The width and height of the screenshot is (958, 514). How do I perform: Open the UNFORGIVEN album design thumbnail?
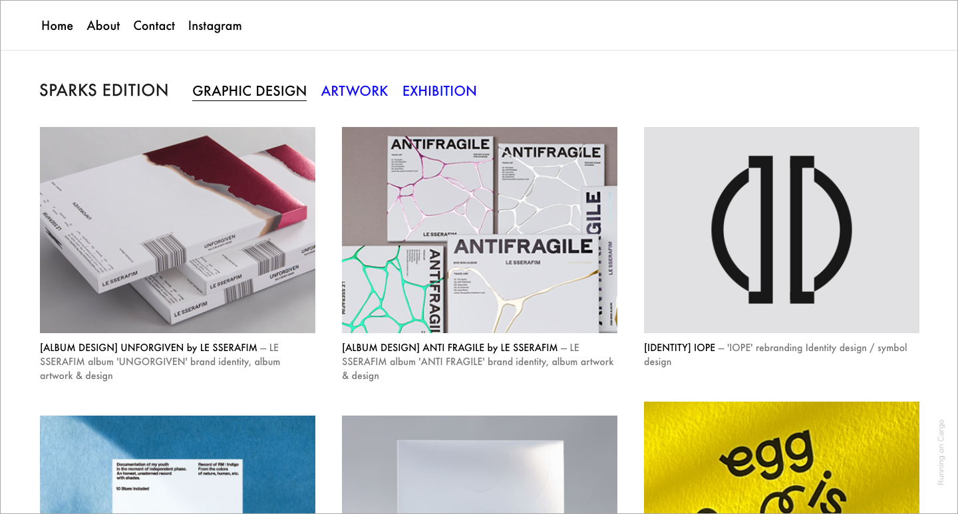point(178,229)
